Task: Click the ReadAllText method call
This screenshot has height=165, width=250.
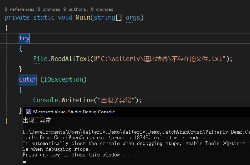Action: pyautogui.click(x=71, y=59)
